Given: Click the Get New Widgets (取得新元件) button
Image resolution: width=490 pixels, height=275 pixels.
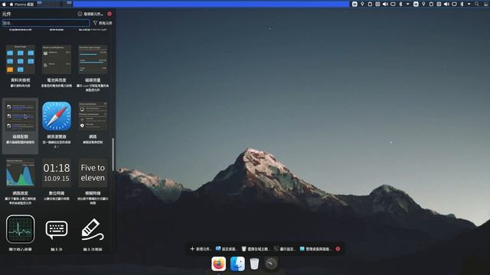Looking at the screenshot, I should pyautogui.click(x=90, y=14).
